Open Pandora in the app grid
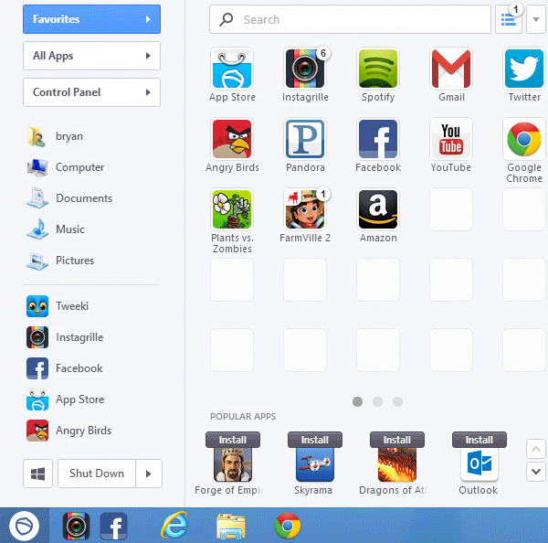Screen dimensions: 548x543 tap(305, 140)
